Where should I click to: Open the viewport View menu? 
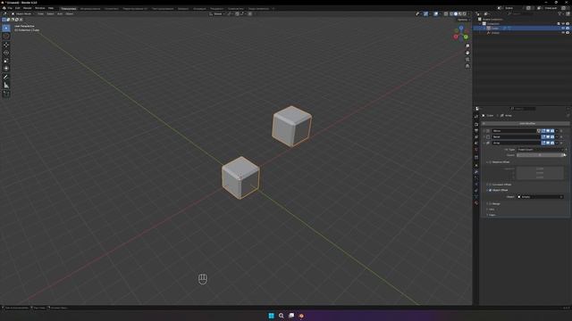(x=40, y=14)
